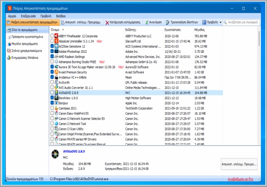
Task: Uncheck the Avast Premium Security checkbox
Action: [52, 72]
